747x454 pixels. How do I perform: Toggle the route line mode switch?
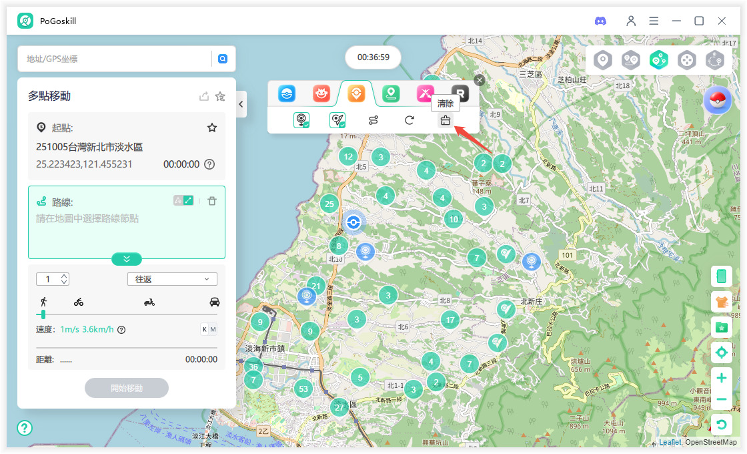[x=183, y=200]
